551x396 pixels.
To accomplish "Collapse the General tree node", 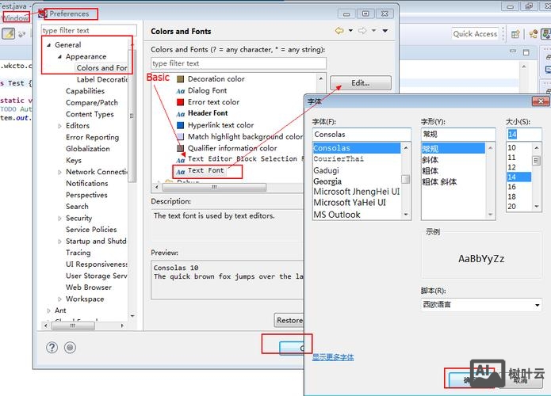I will 48,45.
